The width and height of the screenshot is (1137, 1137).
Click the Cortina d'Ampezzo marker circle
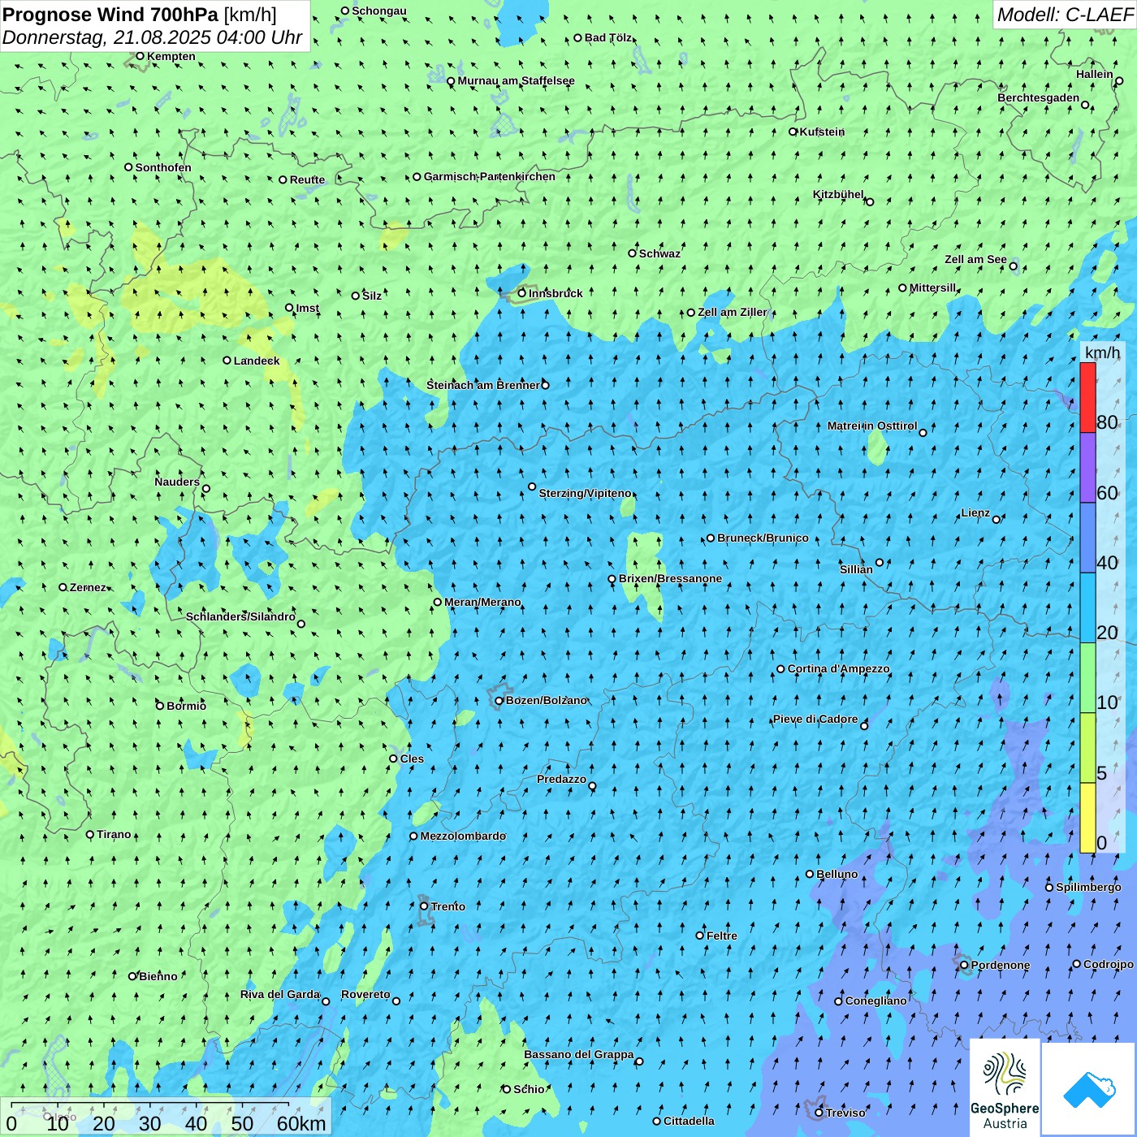pyautogui.click(x=781, y=669)
